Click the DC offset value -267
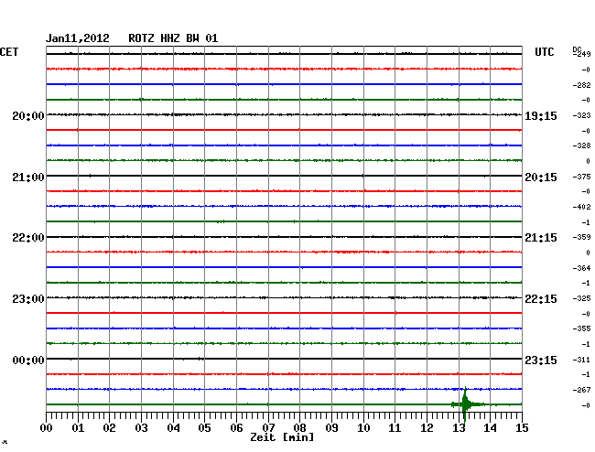Viewport: 595px width, 452px height. (x=581, y=390)
